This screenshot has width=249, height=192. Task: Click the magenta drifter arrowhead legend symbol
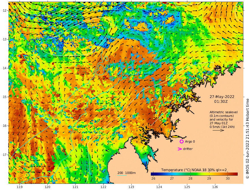coord(180,149)
